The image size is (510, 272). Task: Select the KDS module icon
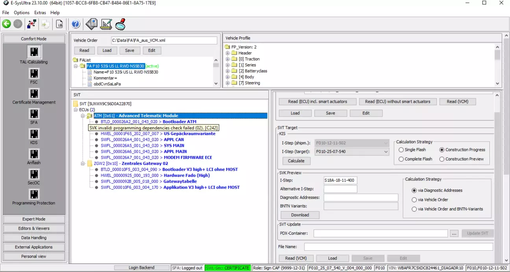34,134
